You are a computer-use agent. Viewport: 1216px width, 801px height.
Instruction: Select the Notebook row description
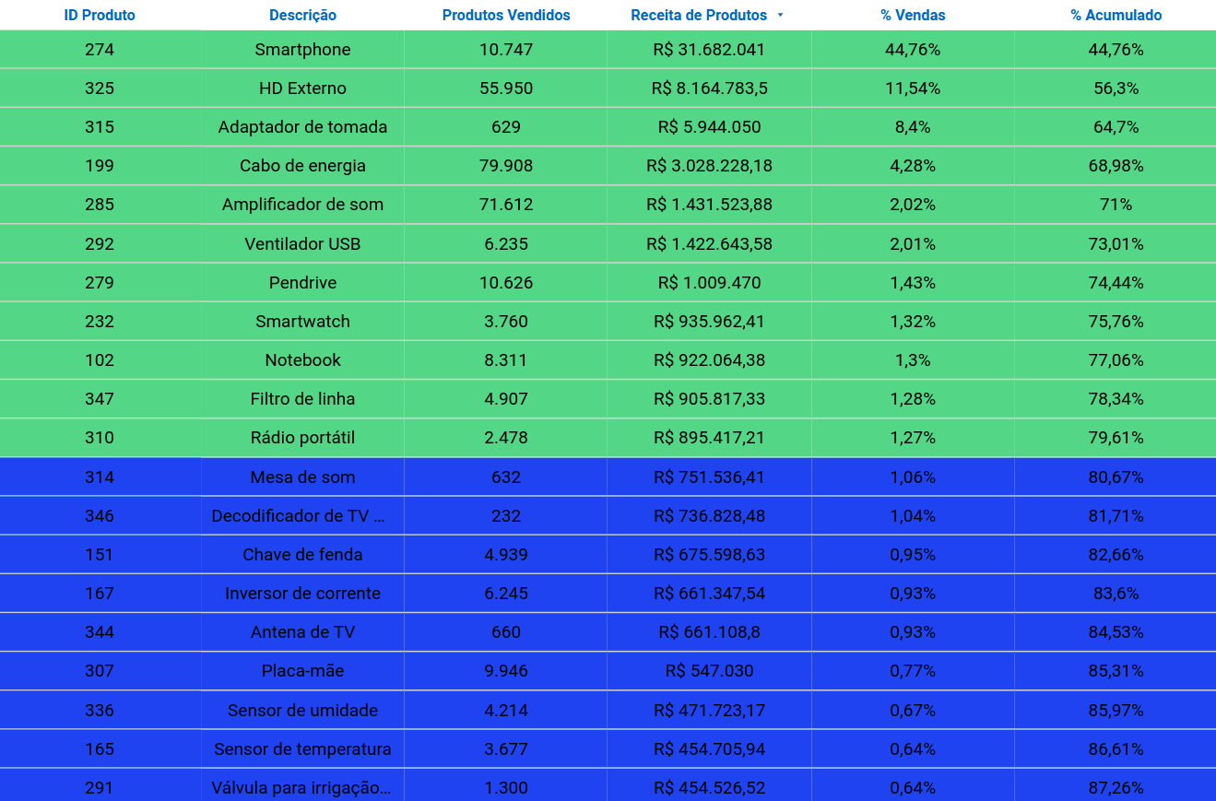click(x=302, y=360)
